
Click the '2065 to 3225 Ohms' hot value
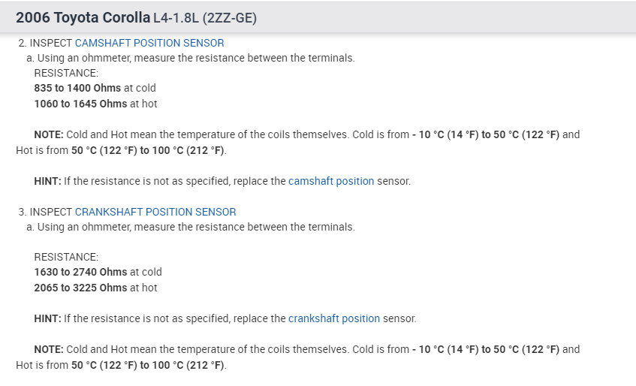click(x=80, y=288)
